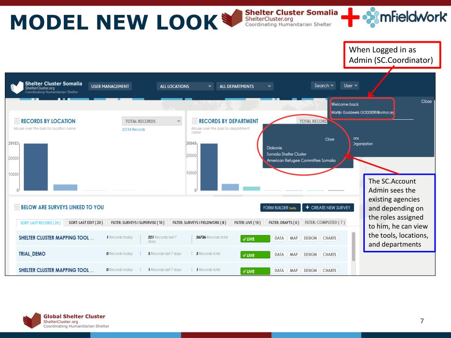451x338 pixels.
Task: Open FORM BUILDER beta
Action: (x=280, y=208)
